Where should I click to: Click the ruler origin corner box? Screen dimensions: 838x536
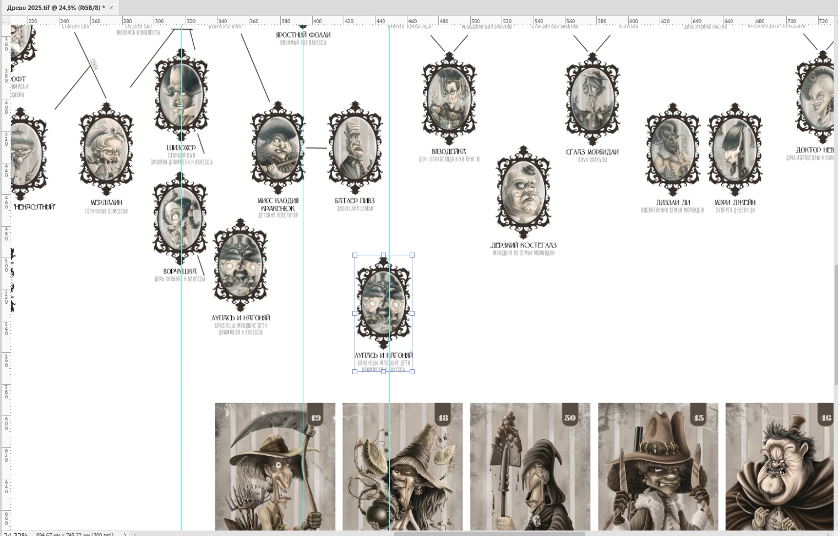click(6, 21)
